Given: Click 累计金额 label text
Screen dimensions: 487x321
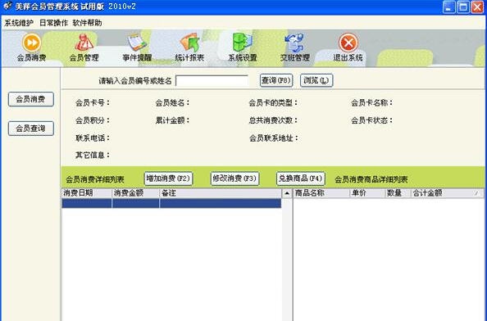Looking at the screenshot, I should click(173, 120).
